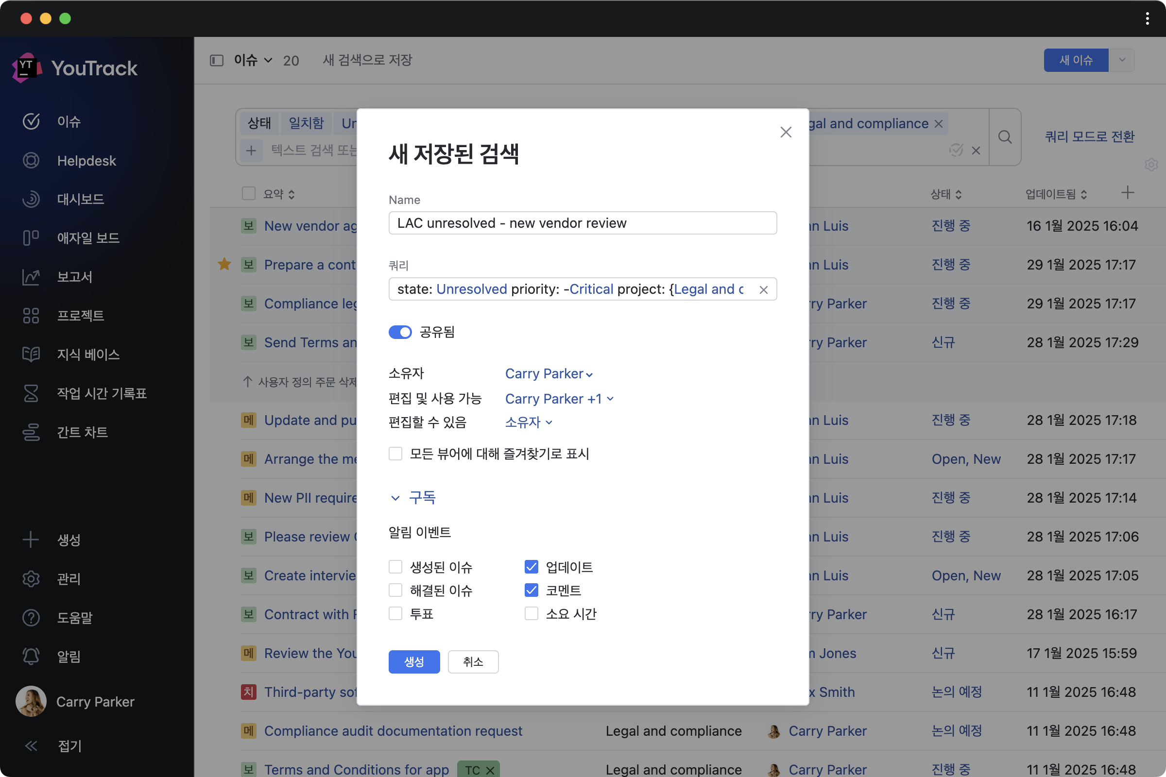The image size is (1166, 777).
Task: Click inside the Name input field
Action: point(582,223)
